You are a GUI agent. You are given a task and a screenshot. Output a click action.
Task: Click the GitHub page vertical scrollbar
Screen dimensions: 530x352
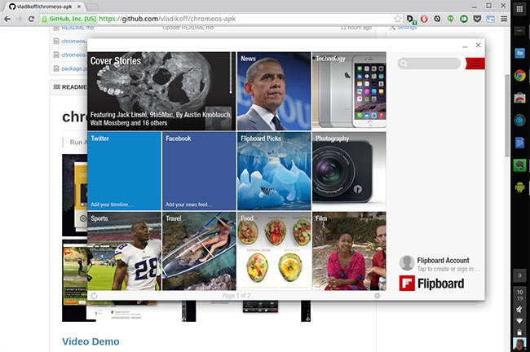pyautogui.click(x=507, y=115)
